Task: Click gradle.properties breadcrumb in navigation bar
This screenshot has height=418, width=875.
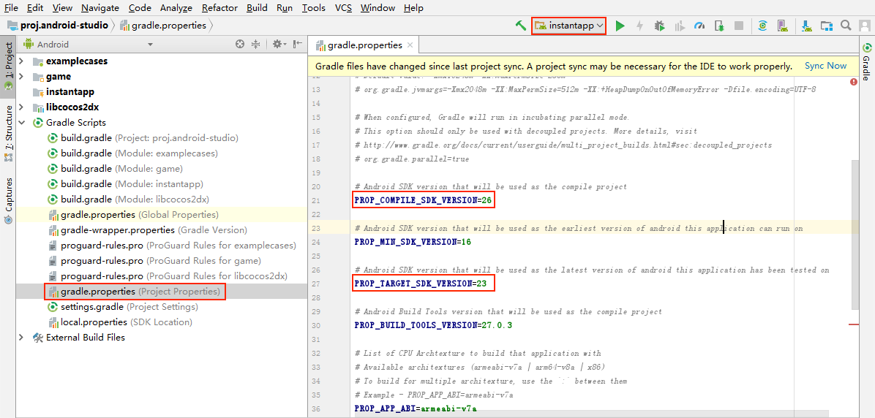Action: pyautogui.click(x=163, y=26)
